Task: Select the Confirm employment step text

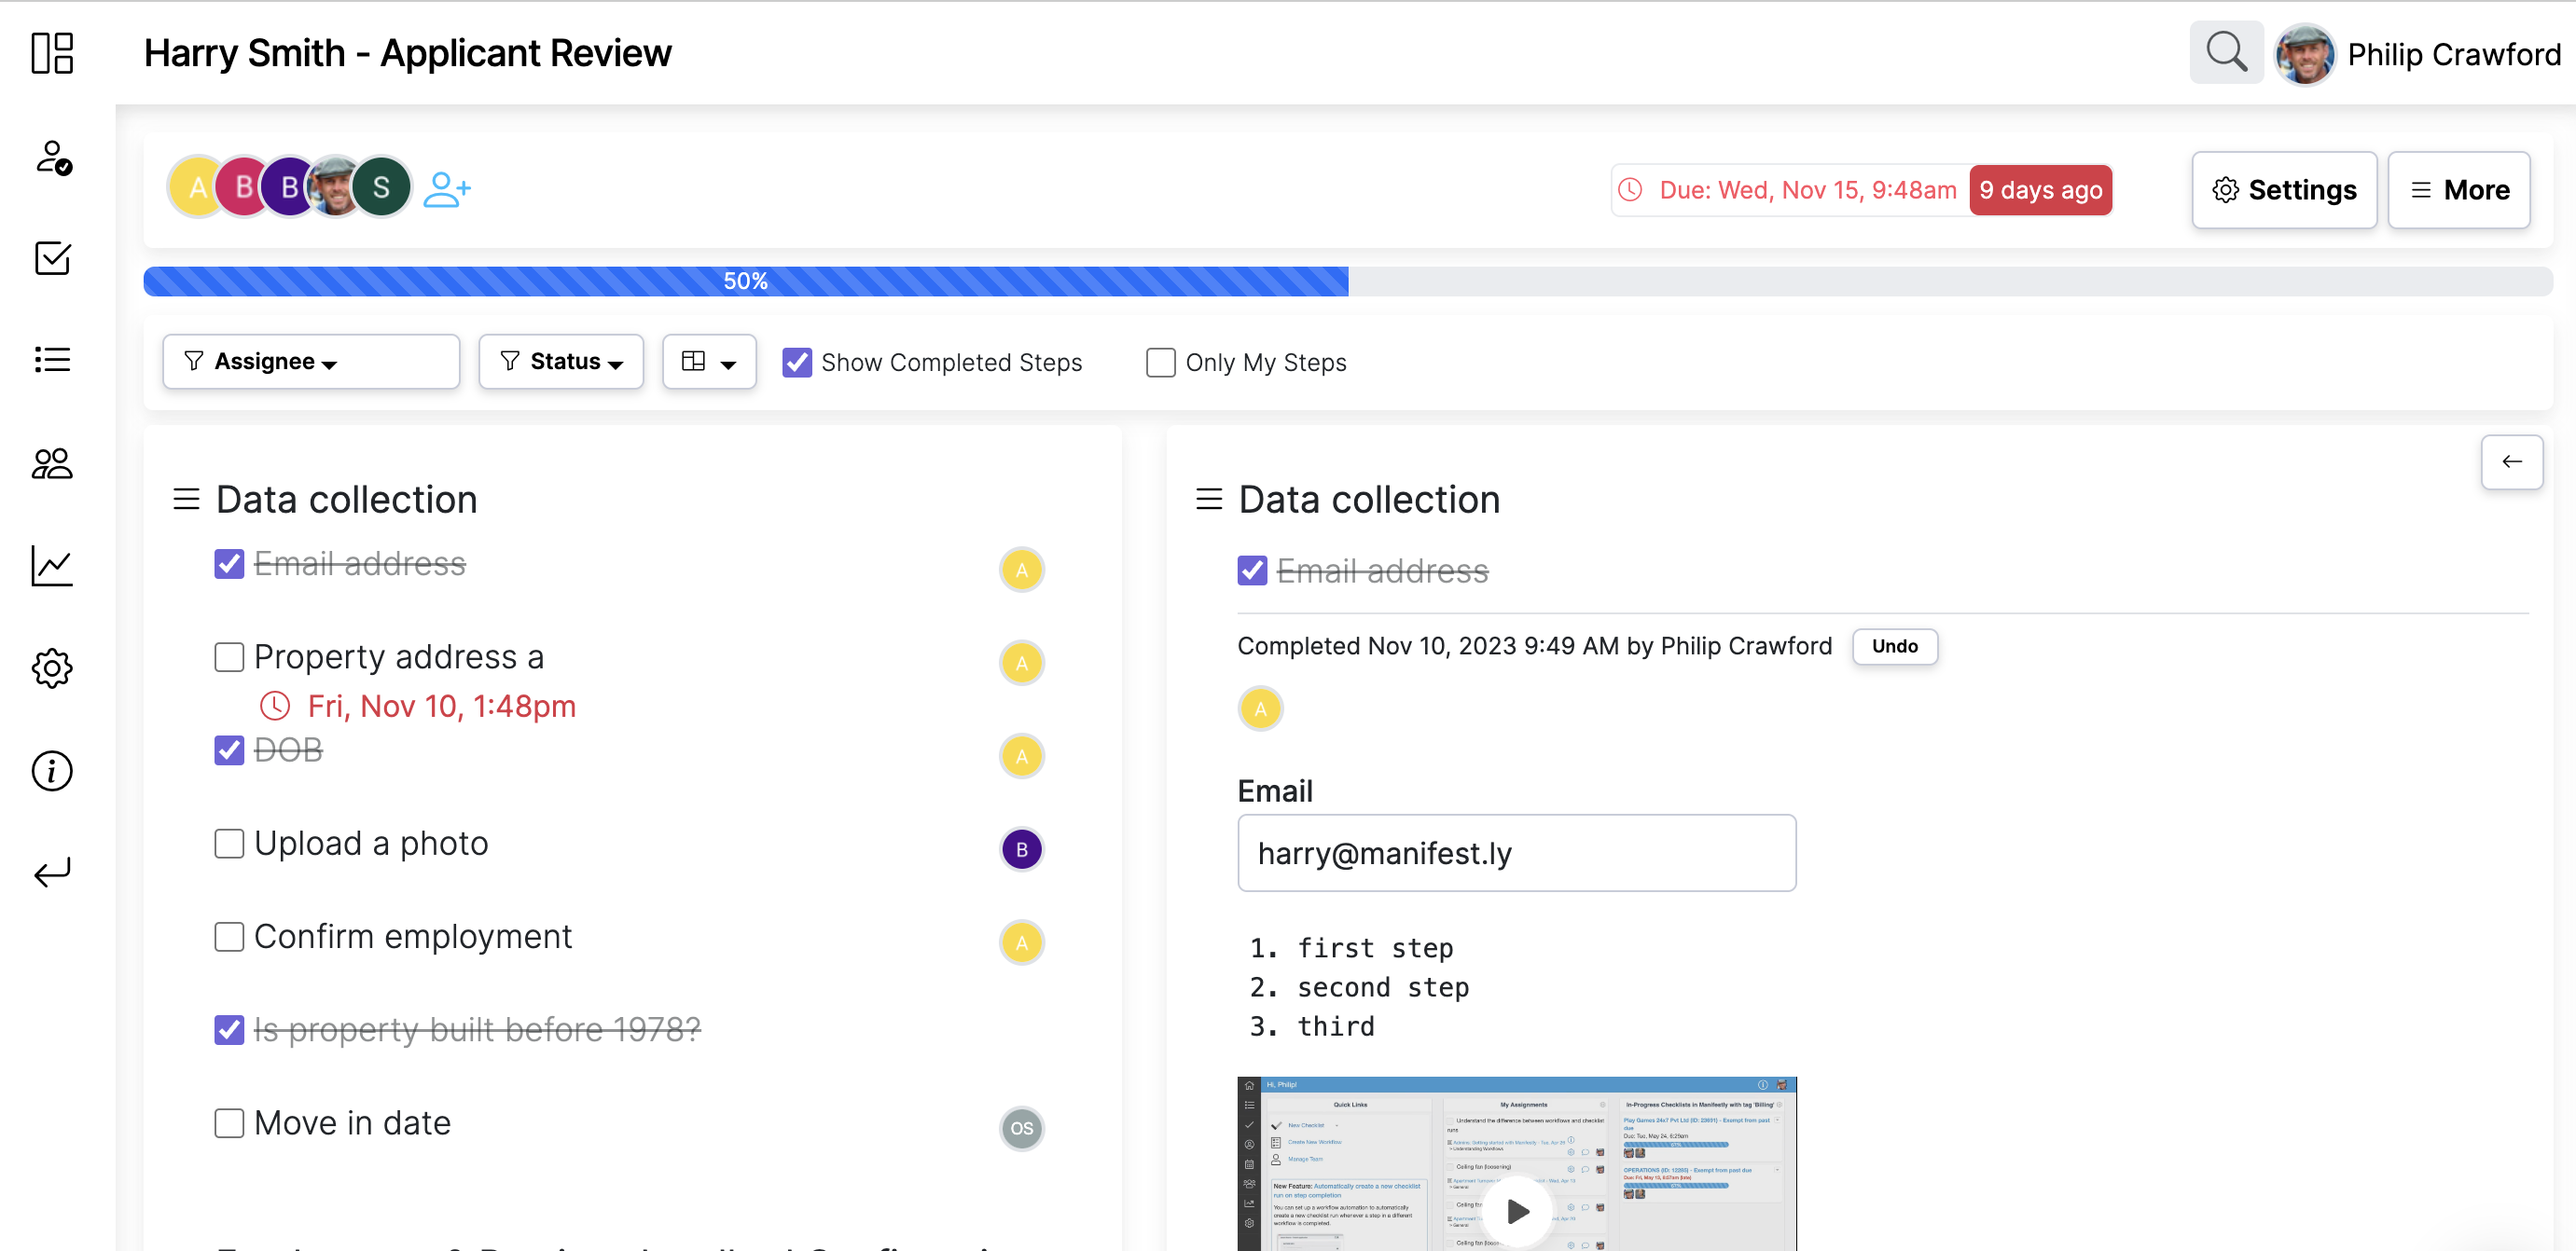Action: pos(413,936)
